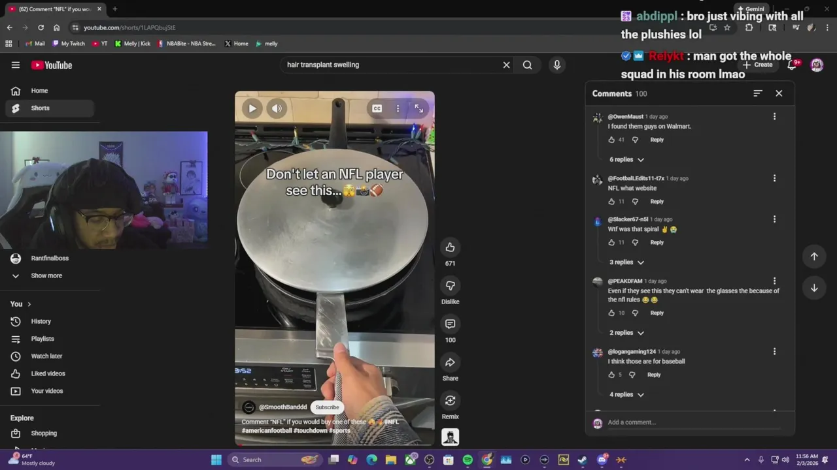Open a new Chrome tab

pos(114,9)
